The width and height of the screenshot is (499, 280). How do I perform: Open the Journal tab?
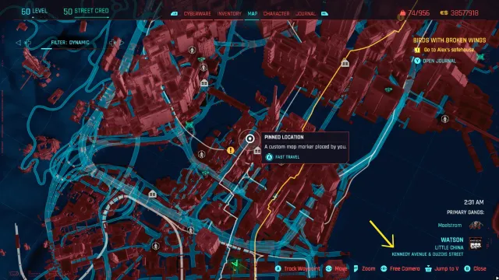point(306,14)
